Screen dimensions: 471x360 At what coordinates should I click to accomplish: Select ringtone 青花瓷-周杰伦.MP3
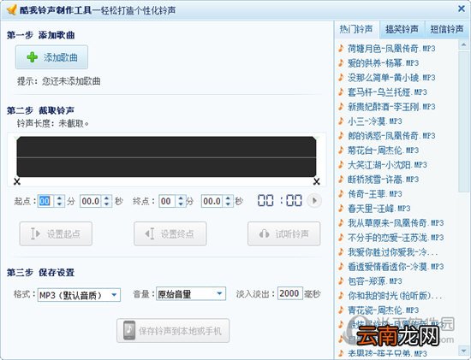(x=383, y=310)
